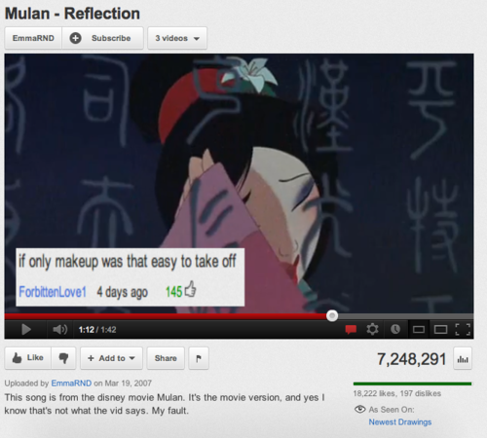Open the Share options
The height and width of the screenshot is (438, 487).
166,358
